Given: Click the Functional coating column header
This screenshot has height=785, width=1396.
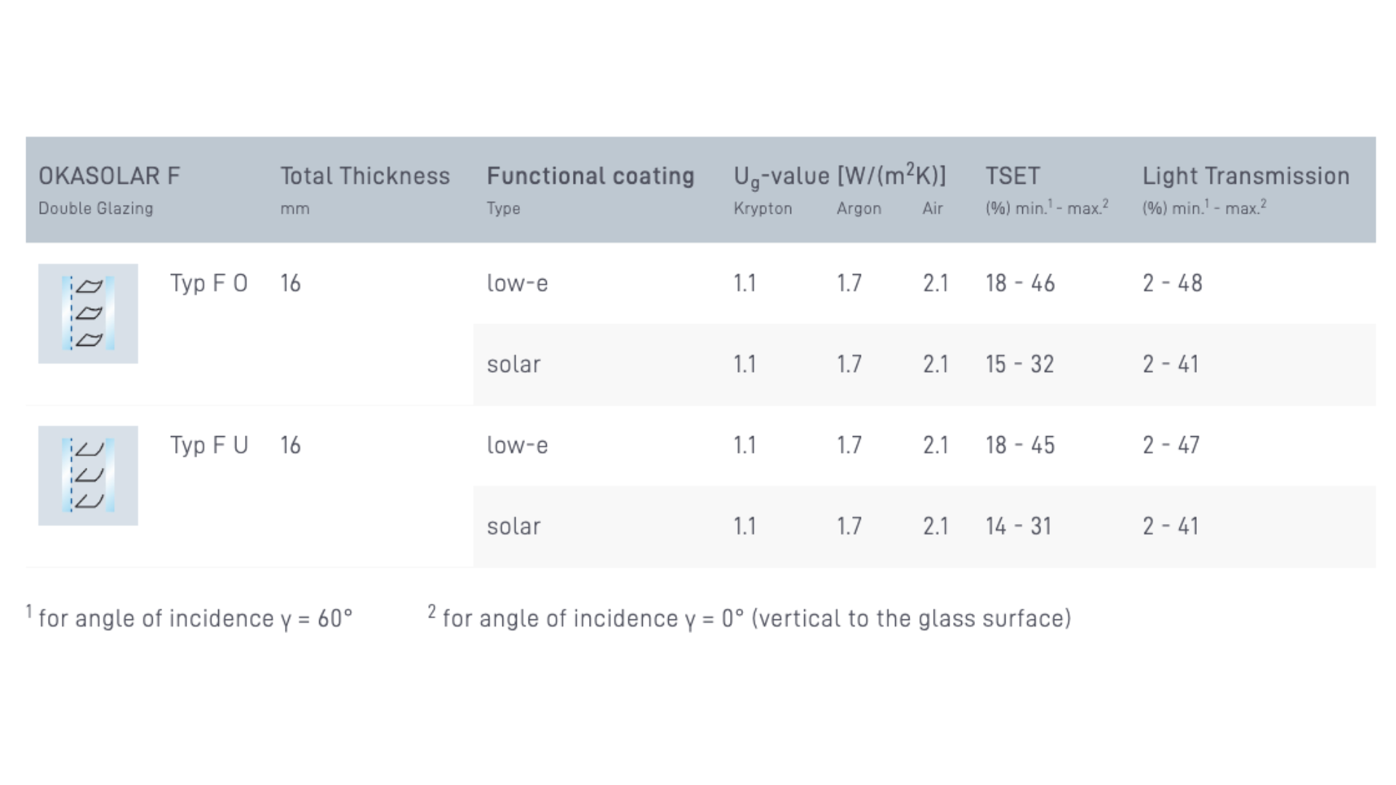Looking at the screenshot, I should pyautogui.click(x=590, y=176).
